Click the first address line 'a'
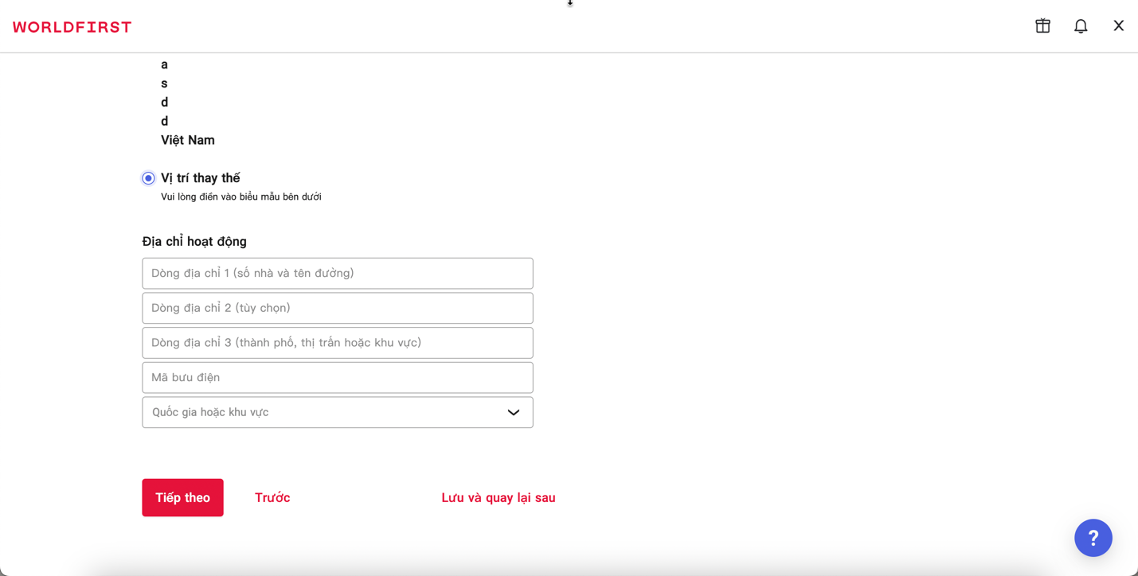This screenshot has width=1138, height=576. point(165,64)
